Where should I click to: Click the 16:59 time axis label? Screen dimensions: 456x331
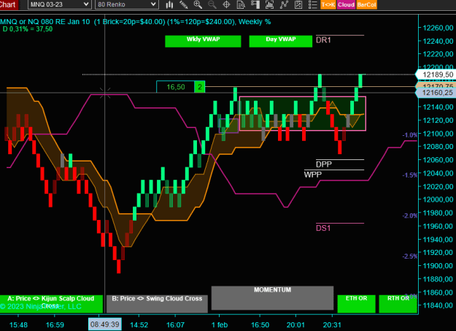[55, 324]
